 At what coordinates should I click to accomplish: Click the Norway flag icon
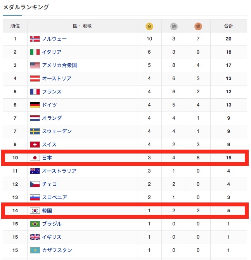point(35,39)
